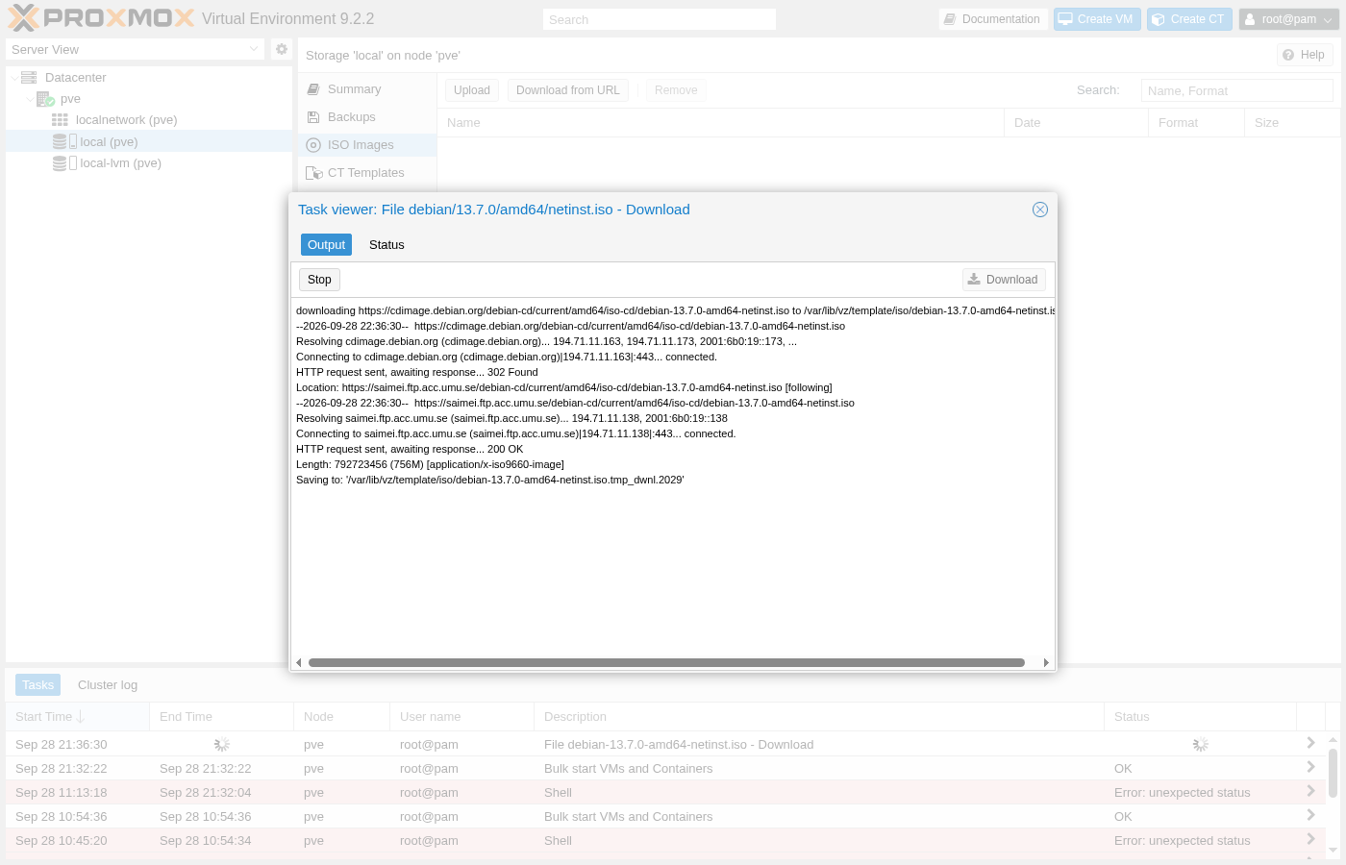Open the Backups menu item
Image resolution: width=1346 pixels, height=865 pixels.
point(367,117)
